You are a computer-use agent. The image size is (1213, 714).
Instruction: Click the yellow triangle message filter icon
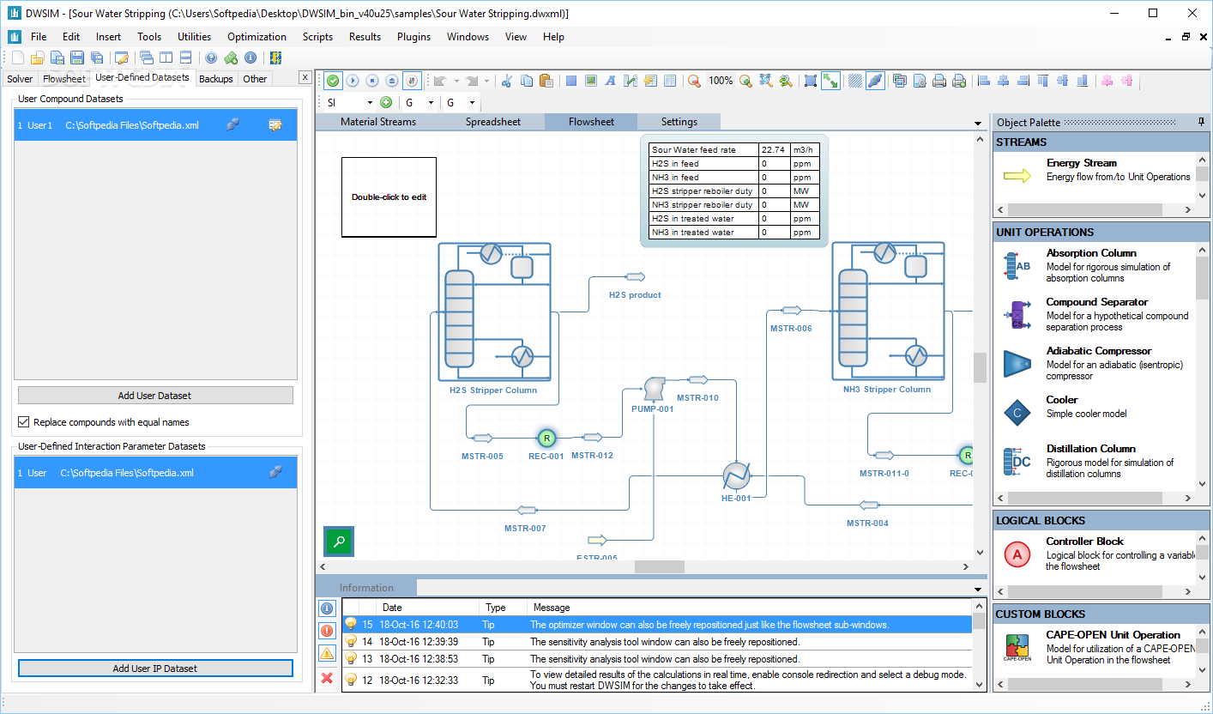point(327,654)
